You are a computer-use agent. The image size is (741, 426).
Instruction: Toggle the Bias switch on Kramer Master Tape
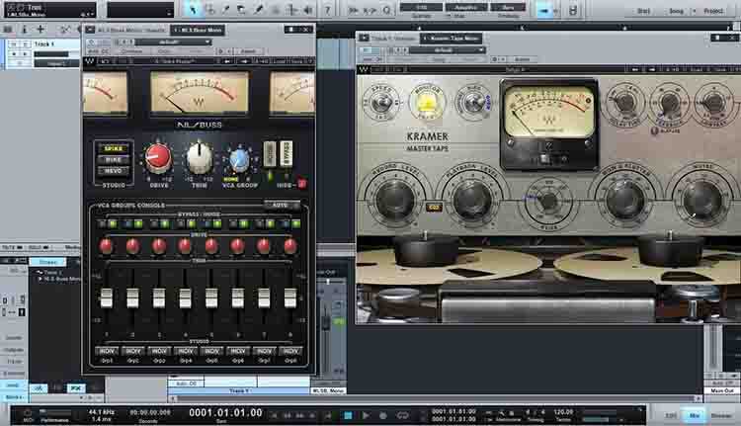tap(472, 101)
